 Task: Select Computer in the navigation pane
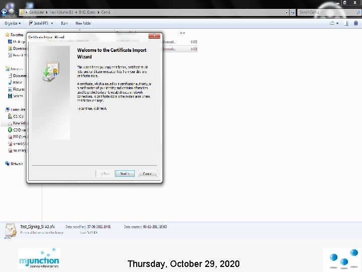tap(18, 110)
